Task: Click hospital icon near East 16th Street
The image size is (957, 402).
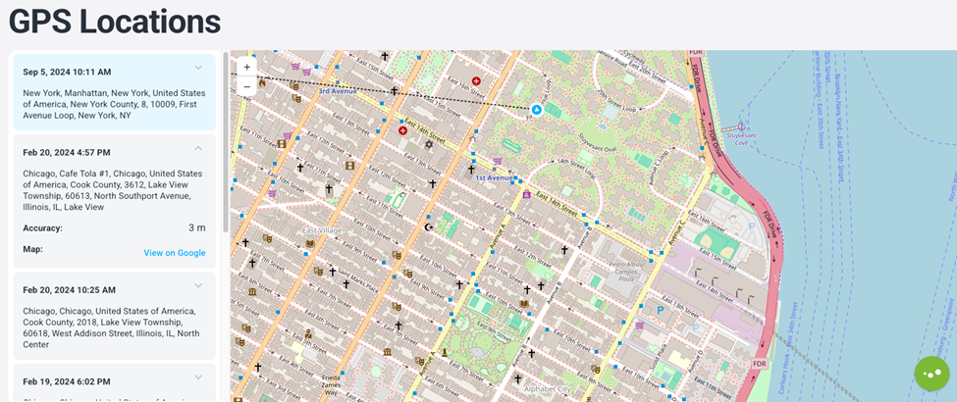Action: [x=476, y=80]
